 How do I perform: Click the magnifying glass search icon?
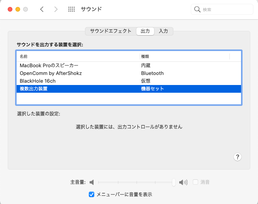click(197, 9)
